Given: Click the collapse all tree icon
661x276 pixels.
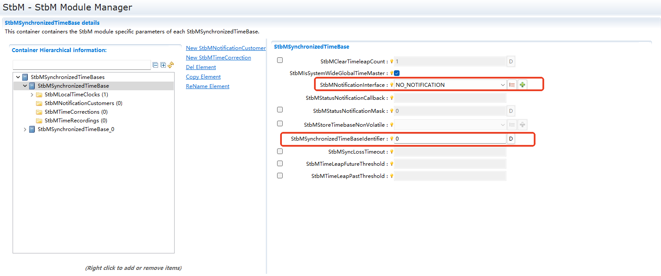Looking at the screenshot, I should point(155,65).
